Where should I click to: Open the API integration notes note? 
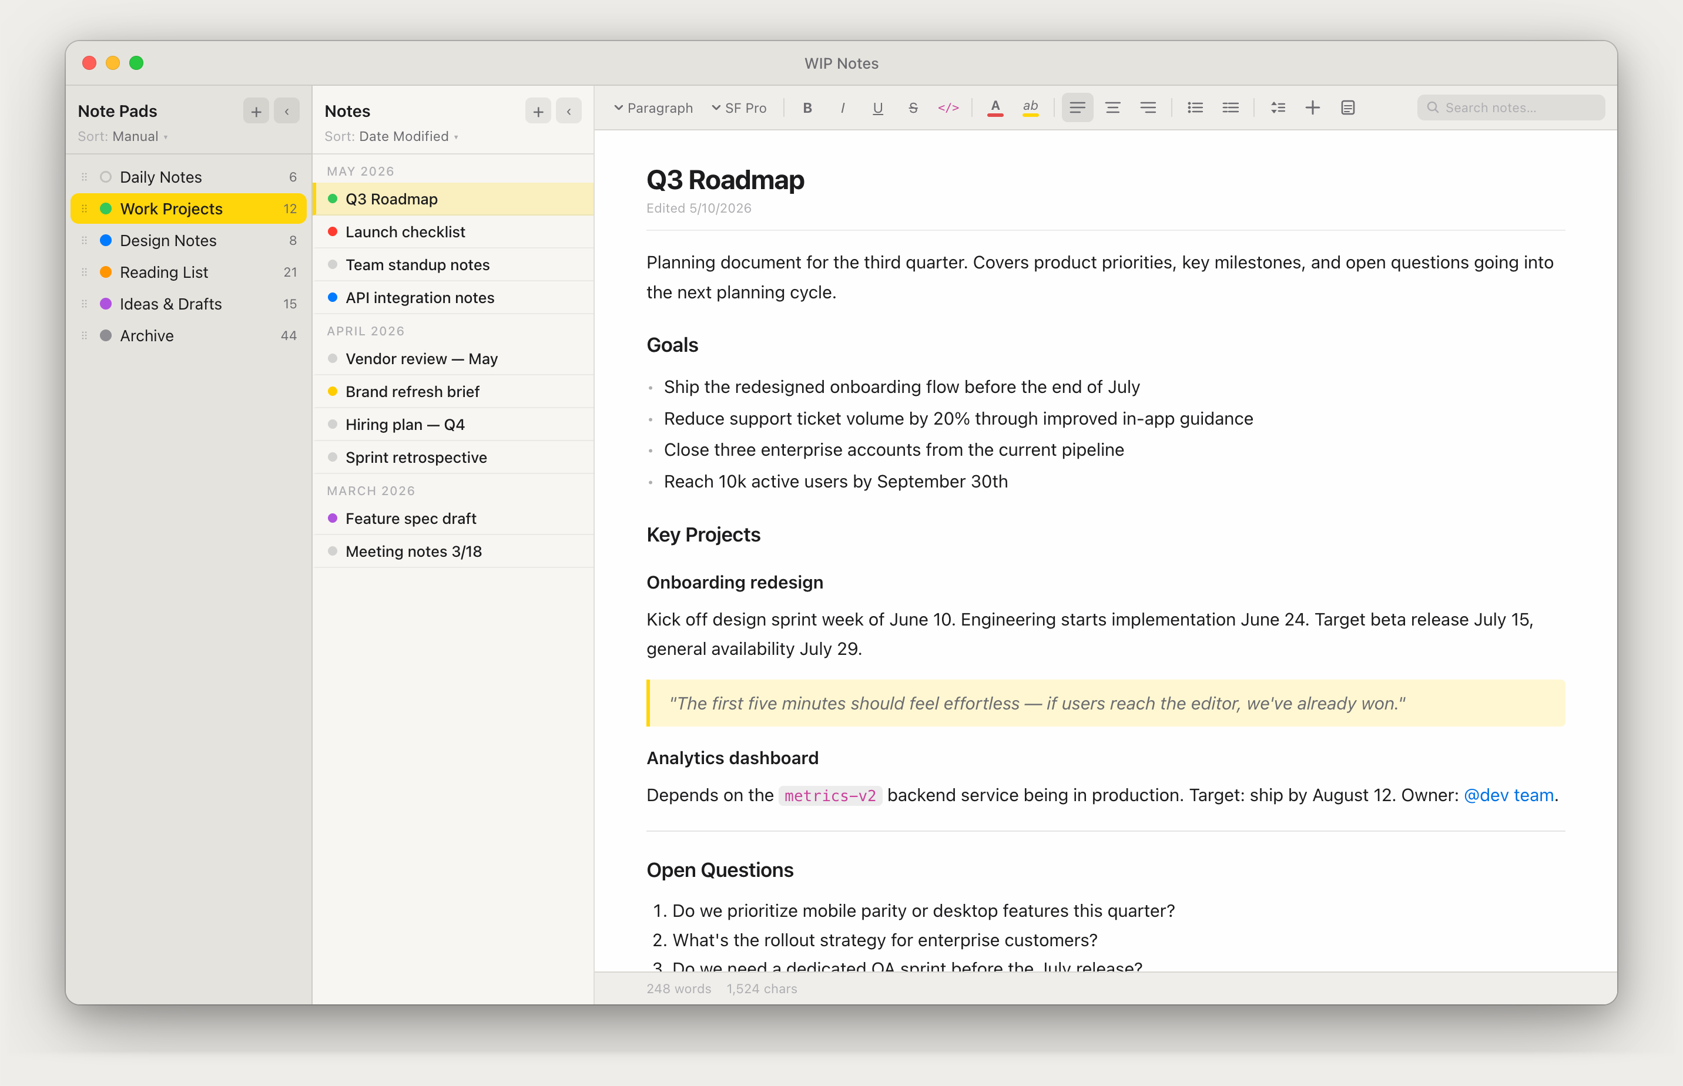[454, 298]
